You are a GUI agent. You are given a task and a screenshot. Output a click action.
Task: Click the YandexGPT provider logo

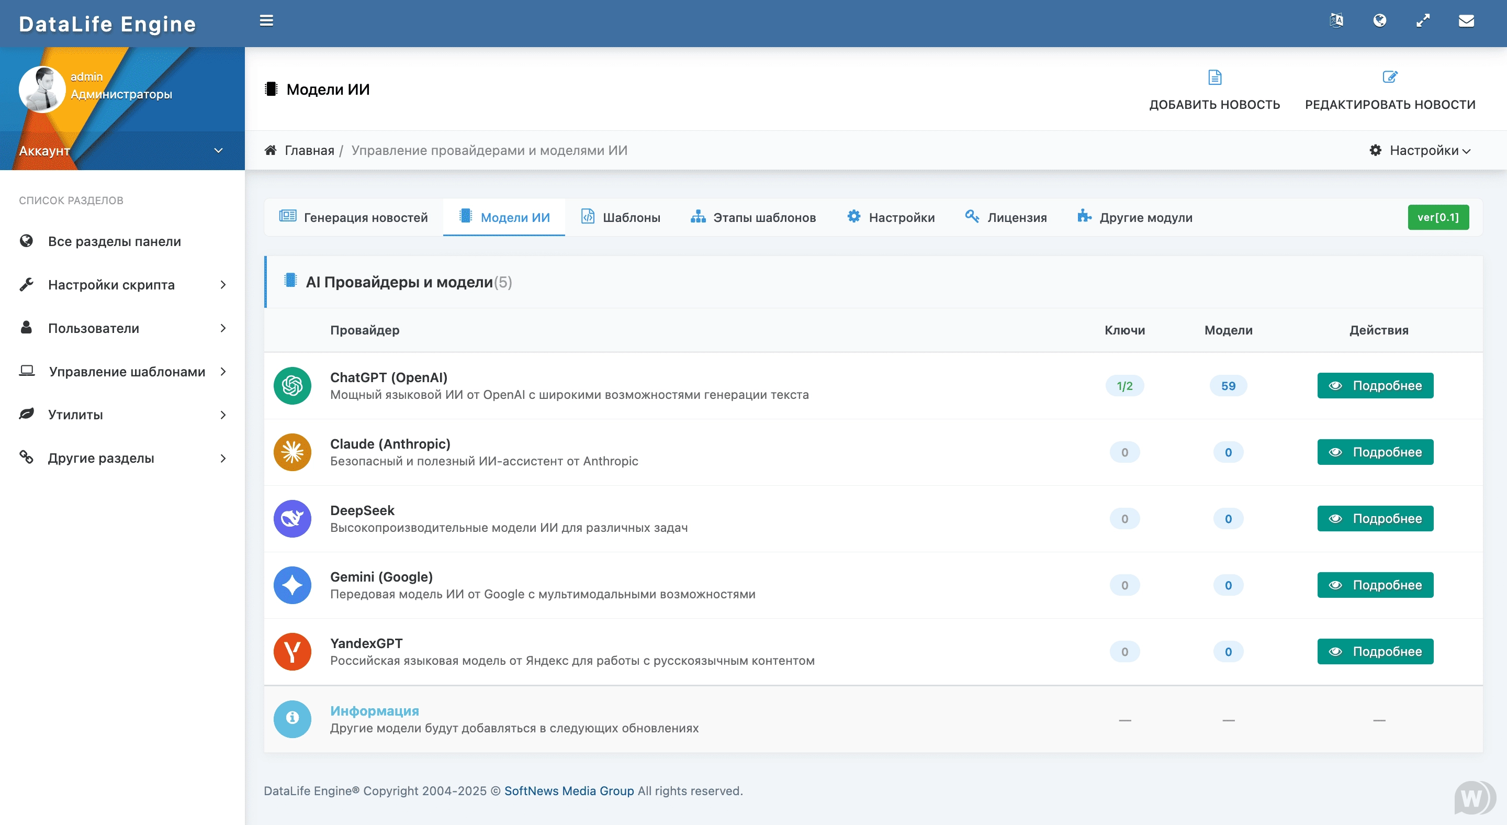(x=292, y=651)
